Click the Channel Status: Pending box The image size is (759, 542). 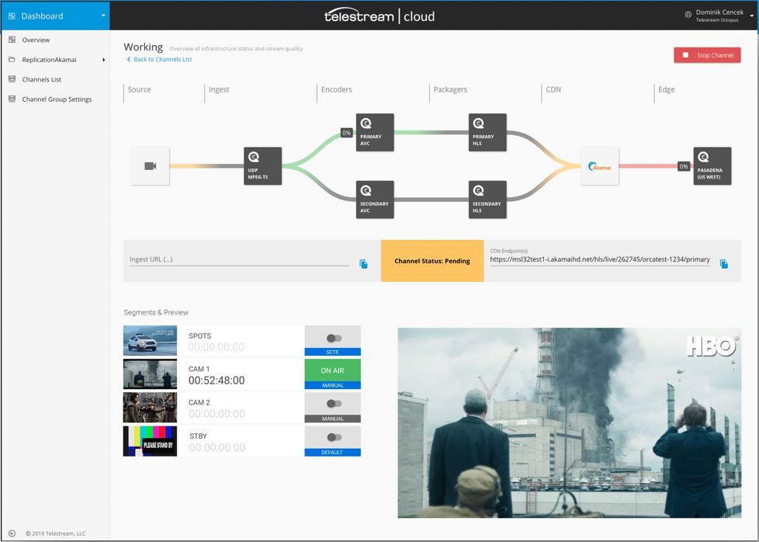432,261
